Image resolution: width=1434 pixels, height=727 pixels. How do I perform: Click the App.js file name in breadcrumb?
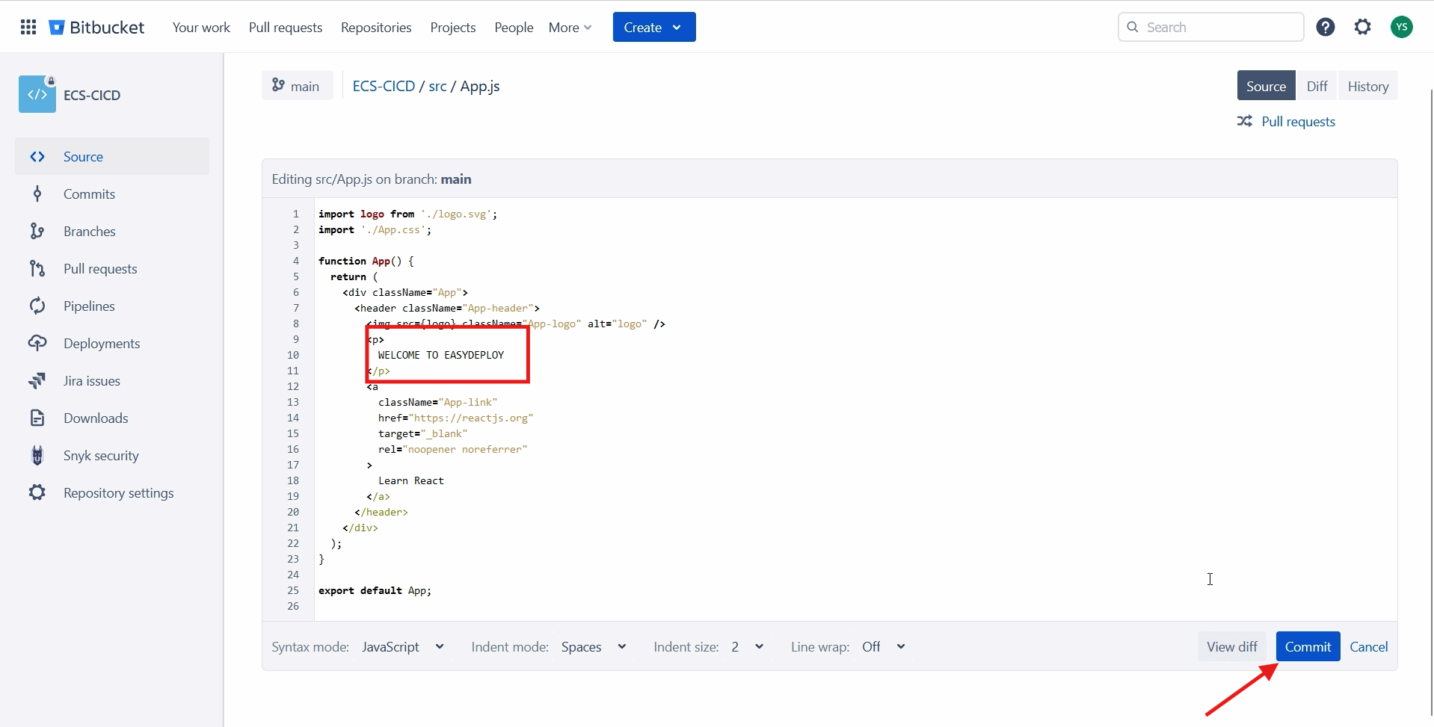click(480, 86)
